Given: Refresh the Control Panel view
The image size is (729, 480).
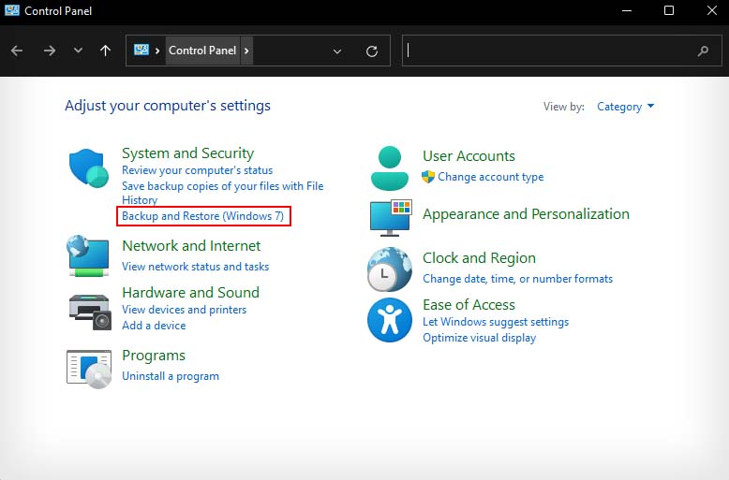Looking at the screenshot, I should (371, 51).
